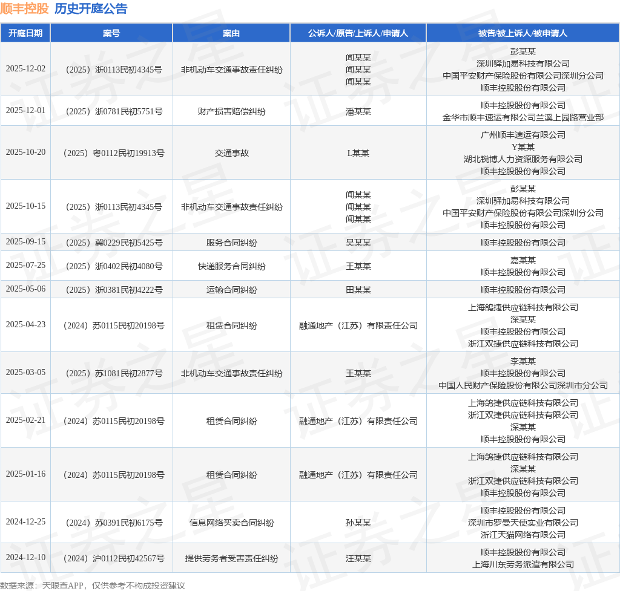
Task: Click the 顺丰控股 title text
Action: tap(24, 8)
